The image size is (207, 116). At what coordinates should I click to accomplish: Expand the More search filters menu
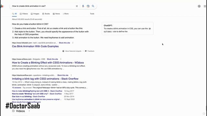click(x=66, y=14)
